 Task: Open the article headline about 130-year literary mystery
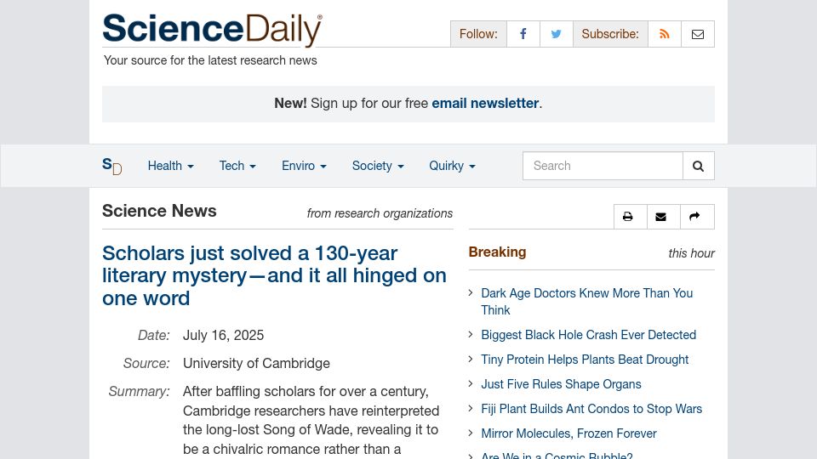pos(274,275)
